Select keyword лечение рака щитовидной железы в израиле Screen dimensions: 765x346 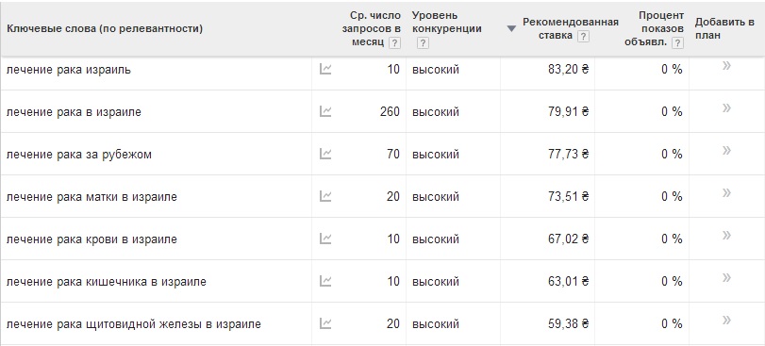[x=134, y=324]
